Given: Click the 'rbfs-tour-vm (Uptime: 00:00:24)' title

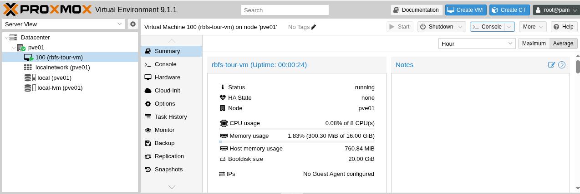Looking at the screenshot, I should 259,65.
